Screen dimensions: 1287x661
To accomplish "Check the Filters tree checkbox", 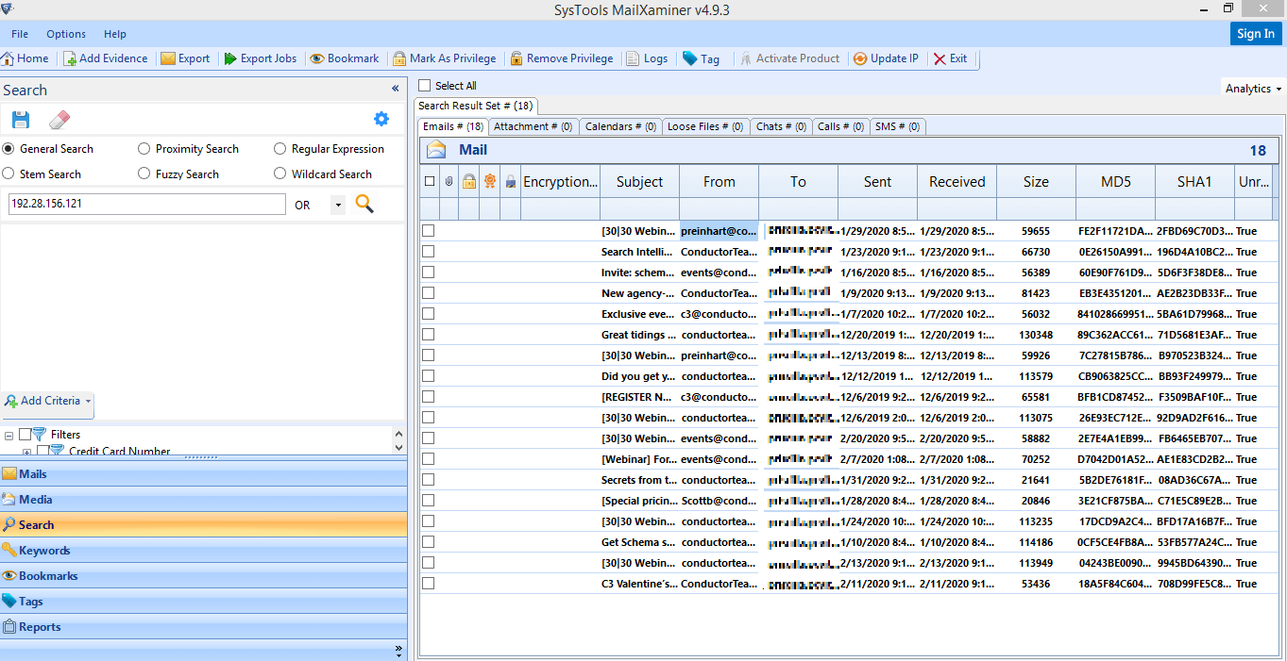I will click(x=25, y=435).
